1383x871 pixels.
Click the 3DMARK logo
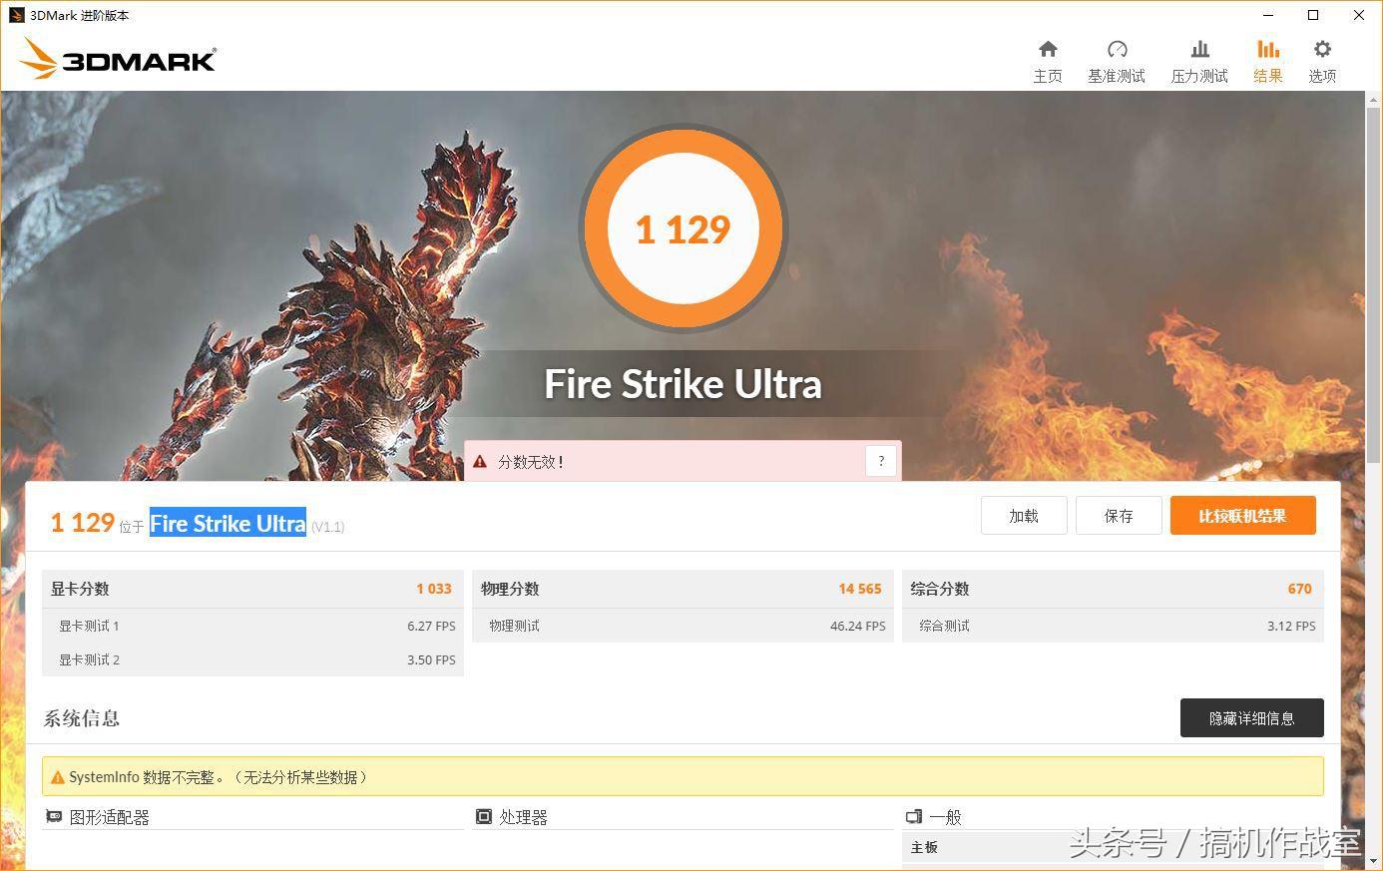coord(117,59)
